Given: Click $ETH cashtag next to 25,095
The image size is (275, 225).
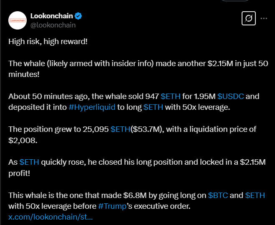Looking at the screenshot, I should pos(121,129).
